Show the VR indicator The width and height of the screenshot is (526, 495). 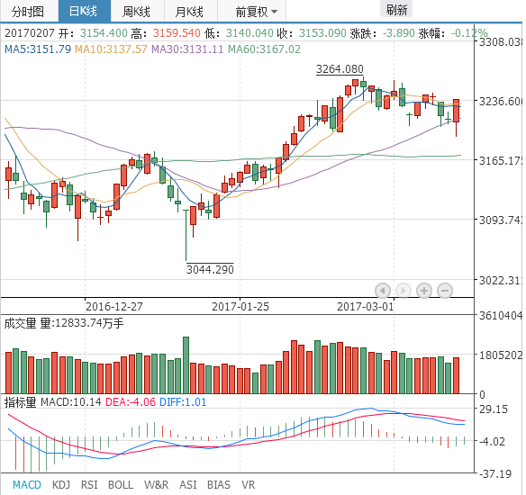tap(249, 484)
